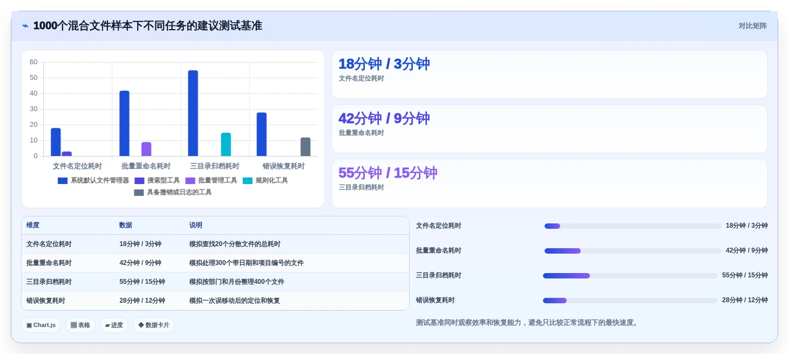Select the 三目录归档耗时 table row label
The image size is (789, 354).
click(49, 282)
